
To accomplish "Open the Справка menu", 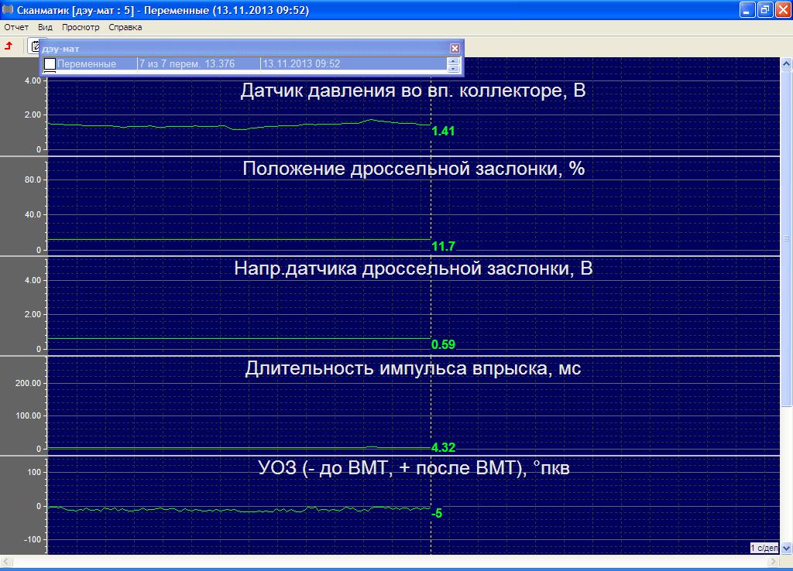I will tap(125, 27).
